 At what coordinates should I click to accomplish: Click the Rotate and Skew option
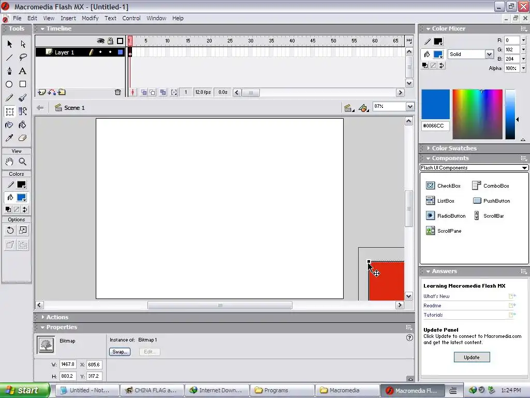[10, 231]
